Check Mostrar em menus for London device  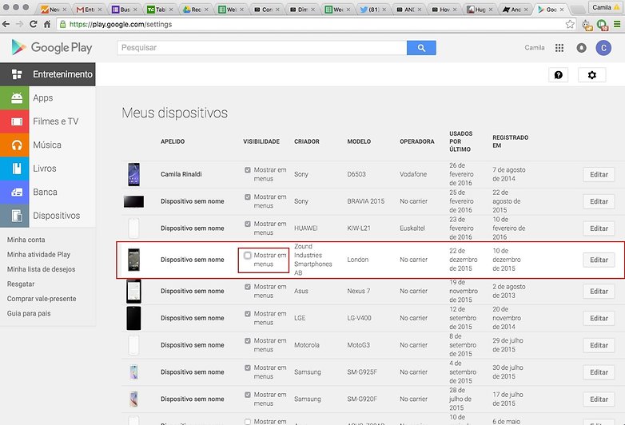(248, 256)
